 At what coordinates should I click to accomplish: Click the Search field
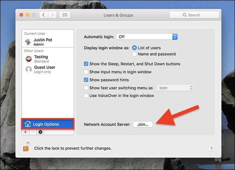click(x=194, y=15)
